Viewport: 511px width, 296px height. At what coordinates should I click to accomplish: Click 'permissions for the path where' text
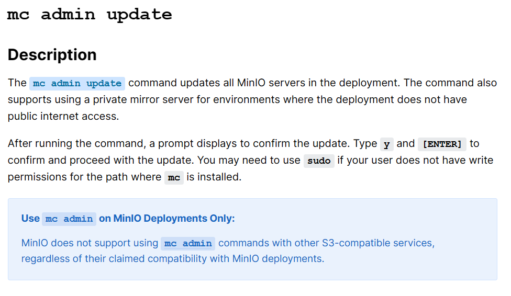point(84,177)
